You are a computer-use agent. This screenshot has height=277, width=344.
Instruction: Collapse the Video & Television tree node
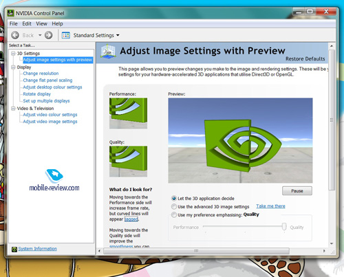point(13,109)
